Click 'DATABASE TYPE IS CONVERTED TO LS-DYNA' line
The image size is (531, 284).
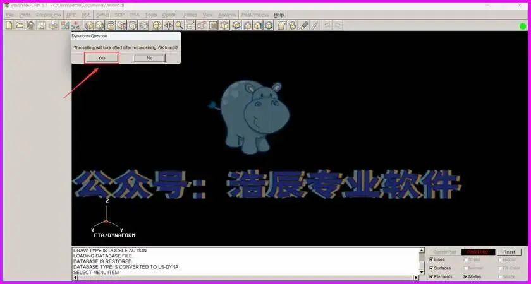(126, 267)
